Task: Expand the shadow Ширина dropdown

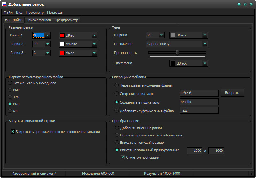Action: click(x=161, y=35)
